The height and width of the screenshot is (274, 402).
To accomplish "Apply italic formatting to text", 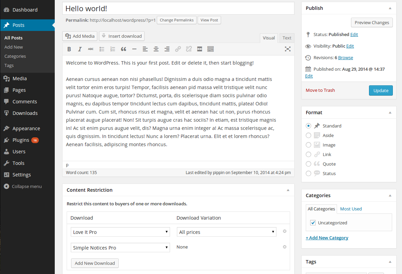I will click(80, 49).
